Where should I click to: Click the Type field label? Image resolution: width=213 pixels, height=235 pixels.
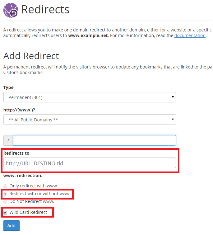(x=8, y=87)
